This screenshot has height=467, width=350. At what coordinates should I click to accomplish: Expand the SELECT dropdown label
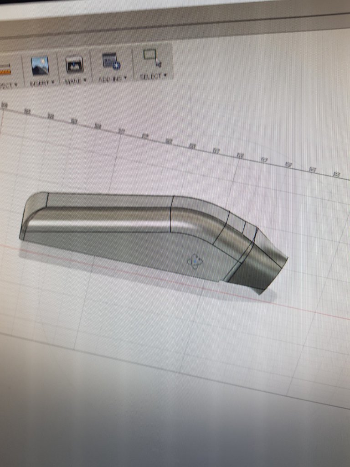[152, 76]
